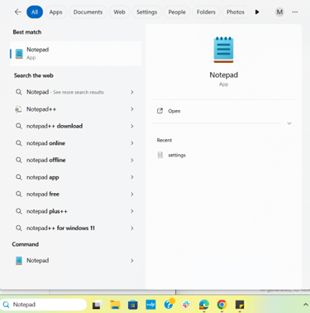Open Task View from the taskbar

(97, 305)
